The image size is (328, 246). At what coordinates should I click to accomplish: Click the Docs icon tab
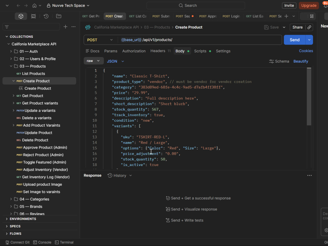(x=92, y=51)
